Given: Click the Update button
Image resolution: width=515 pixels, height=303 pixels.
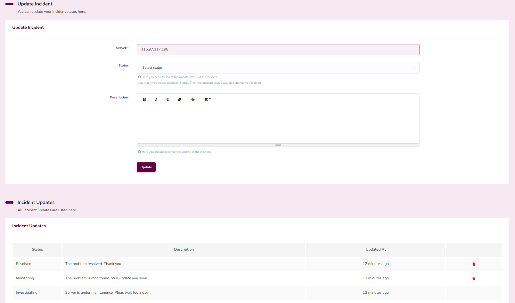Looking at the screenshot, I should pos(146,167).
